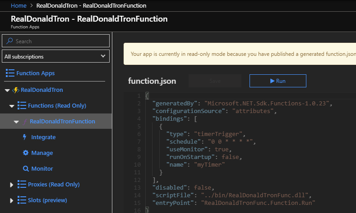Open Functions (Read Only) item
356x213 pixels.
coord(57,105)
